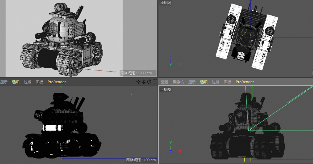Click the 网格间距 : 100 cm readout
The height and width of the screenshot is (164, 313).
pyautogui.click(x=141, y=160)
